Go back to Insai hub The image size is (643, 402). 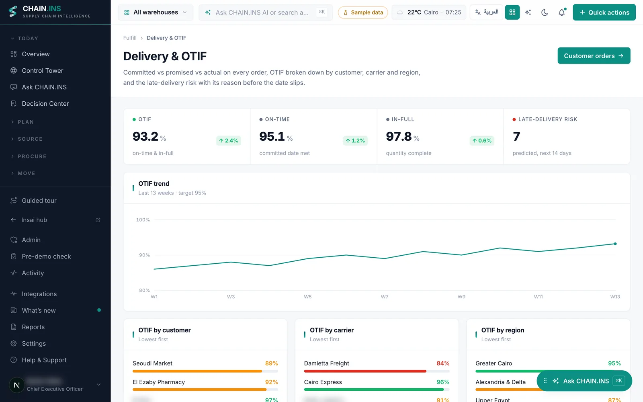coord(34,220)
